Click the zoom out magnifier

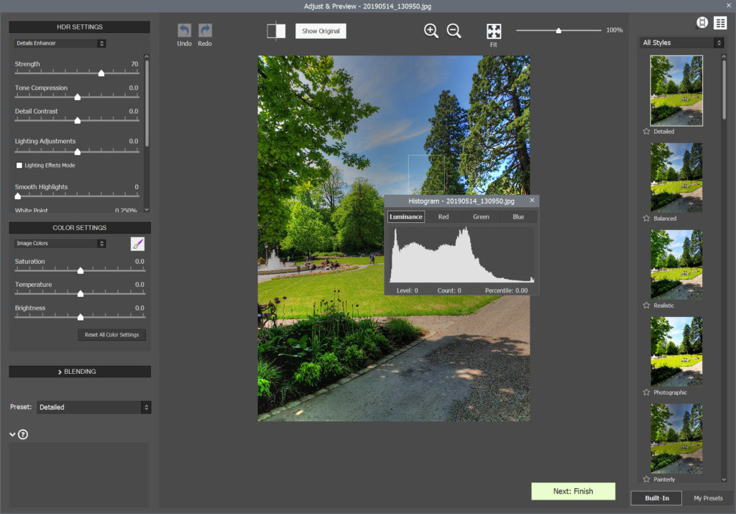(x=454, y=31)
